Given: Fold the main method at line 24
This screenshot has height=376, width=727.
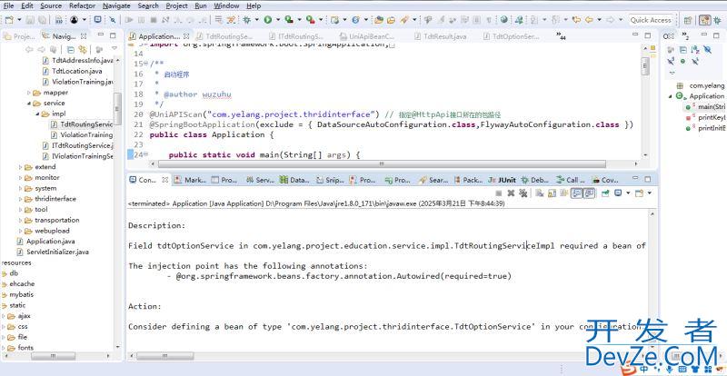Looking at the screenshot, I should (146, 154).
